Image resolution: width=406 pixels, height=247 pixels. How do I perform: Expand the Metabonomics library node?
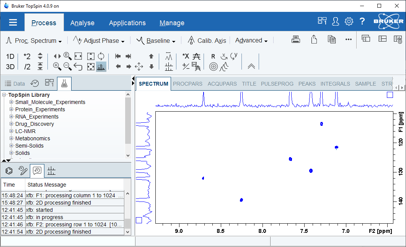[11, 138]
